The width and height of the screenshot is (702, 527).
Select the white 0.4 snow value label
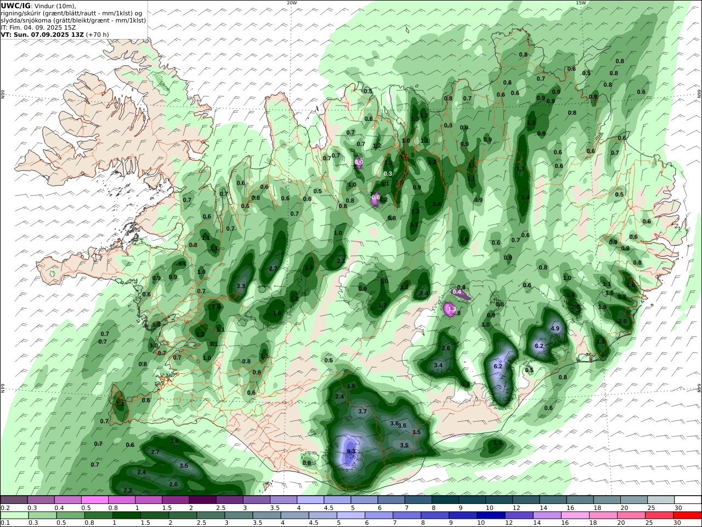(457, 292)
